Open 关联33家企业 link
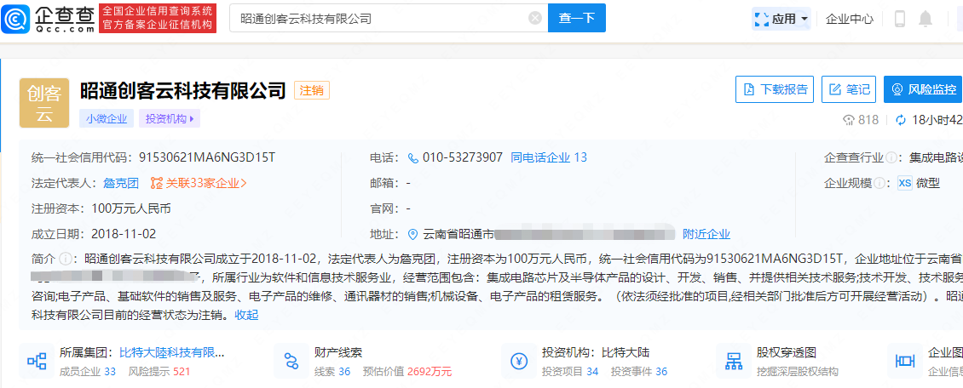 [x=199, y=183]
